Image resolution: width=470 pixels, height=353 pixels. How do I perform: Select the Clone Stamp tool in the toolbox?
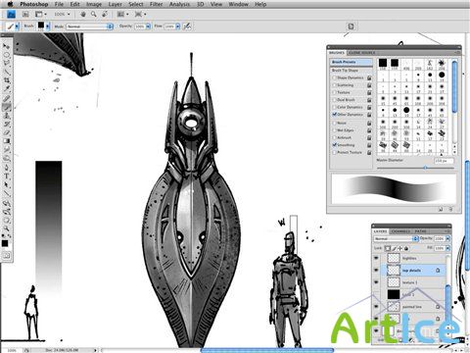(x=7, y=116)
